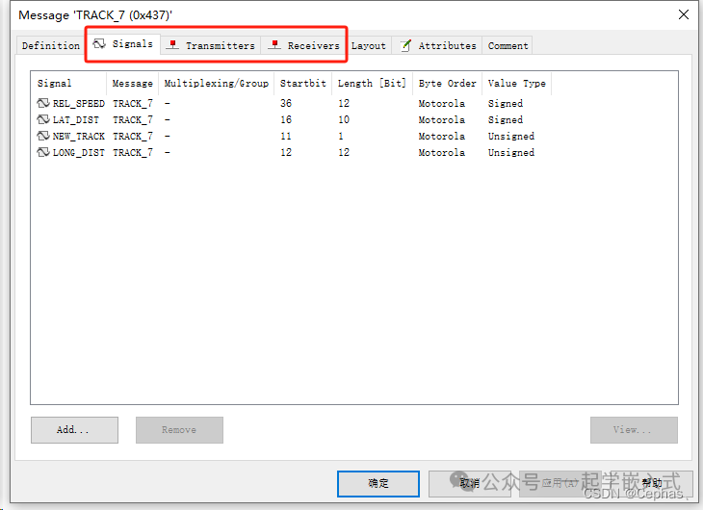Confirm with the 确定 button
Screen dimensions: 703x510
(378, 483)
